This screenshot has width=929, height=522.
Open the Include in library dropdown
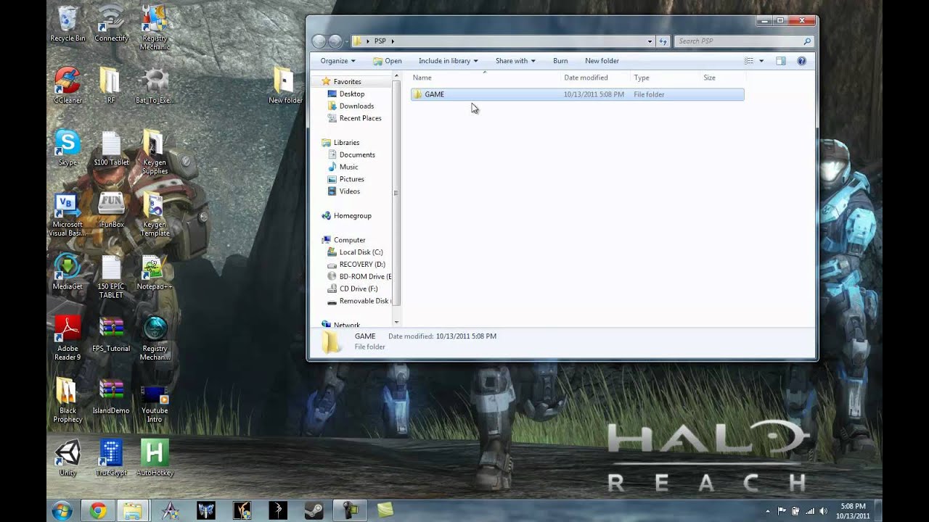(449, 61)
